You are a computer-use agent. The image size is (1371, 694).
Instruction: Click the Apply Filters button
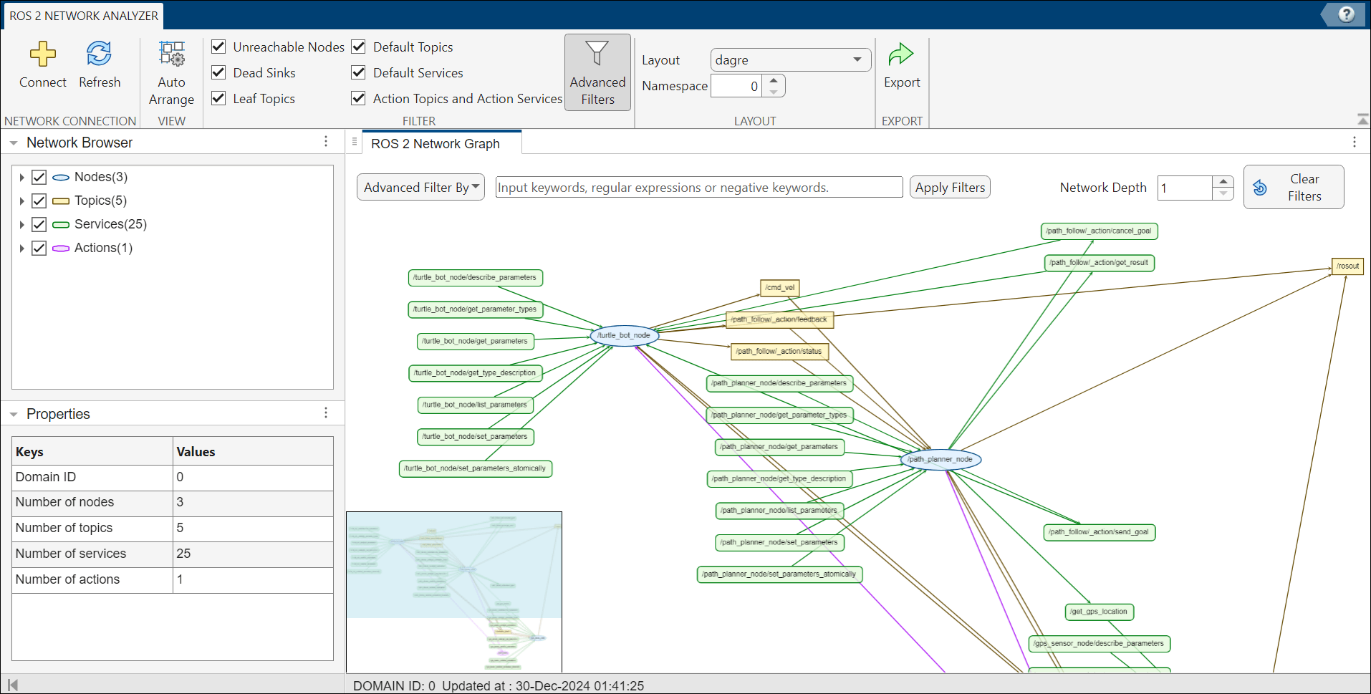click(x=950, y=188)
